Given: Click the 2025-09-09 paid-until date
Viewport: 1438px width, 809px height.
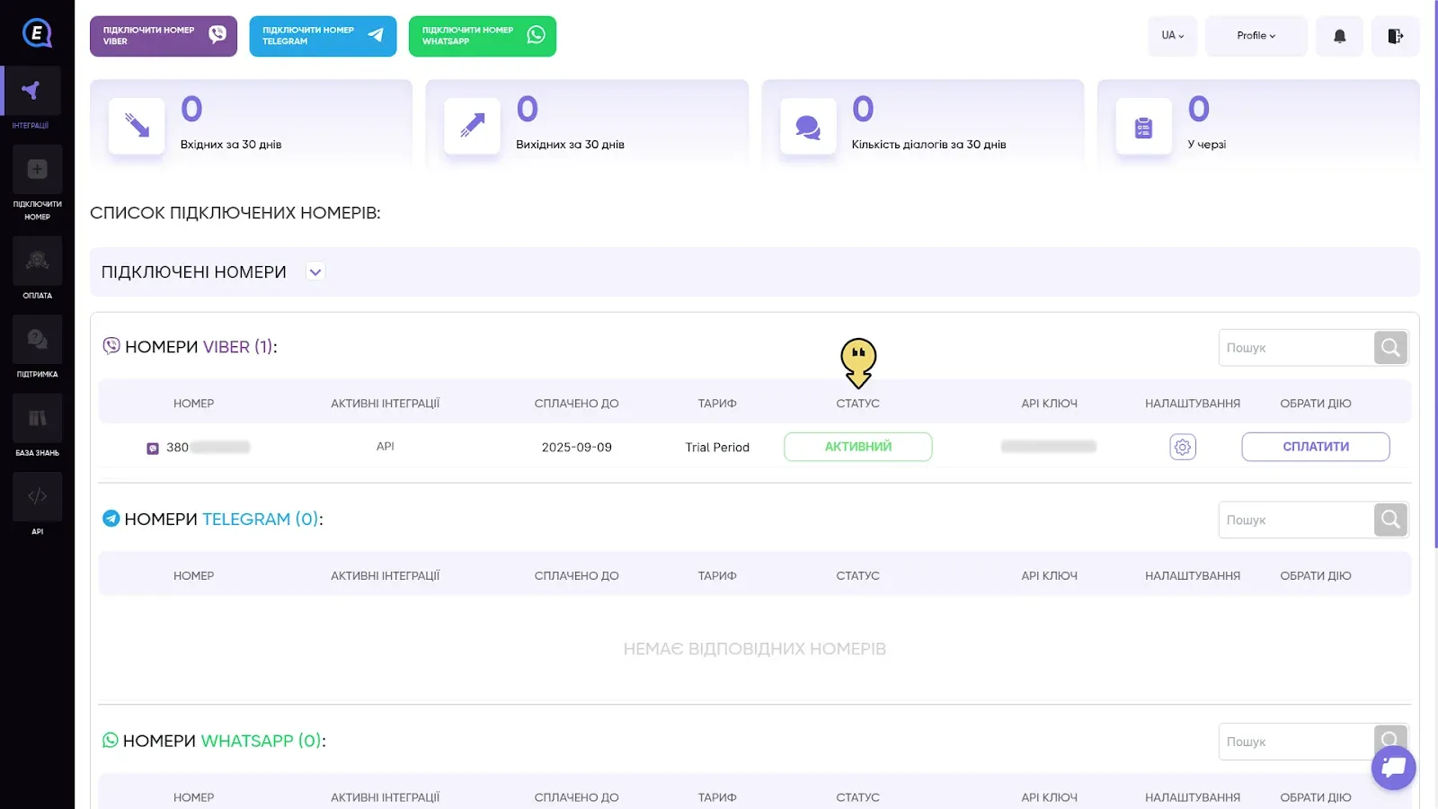Looking at the screenshot, I should tap(577, 447).
